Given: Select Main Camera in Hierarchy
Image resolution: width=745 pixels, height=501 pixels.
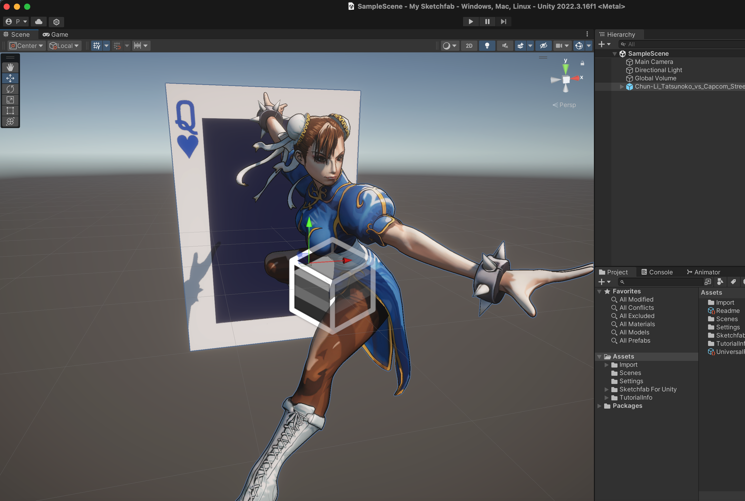Looking at the screenshot, I should tap(653, 62).
